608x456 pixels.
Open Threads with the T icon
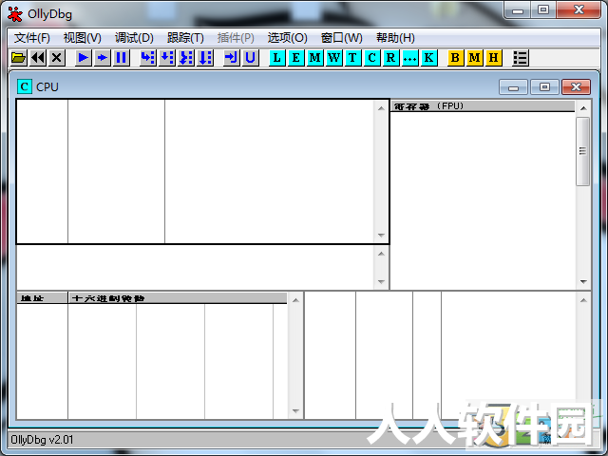[352, 58]
